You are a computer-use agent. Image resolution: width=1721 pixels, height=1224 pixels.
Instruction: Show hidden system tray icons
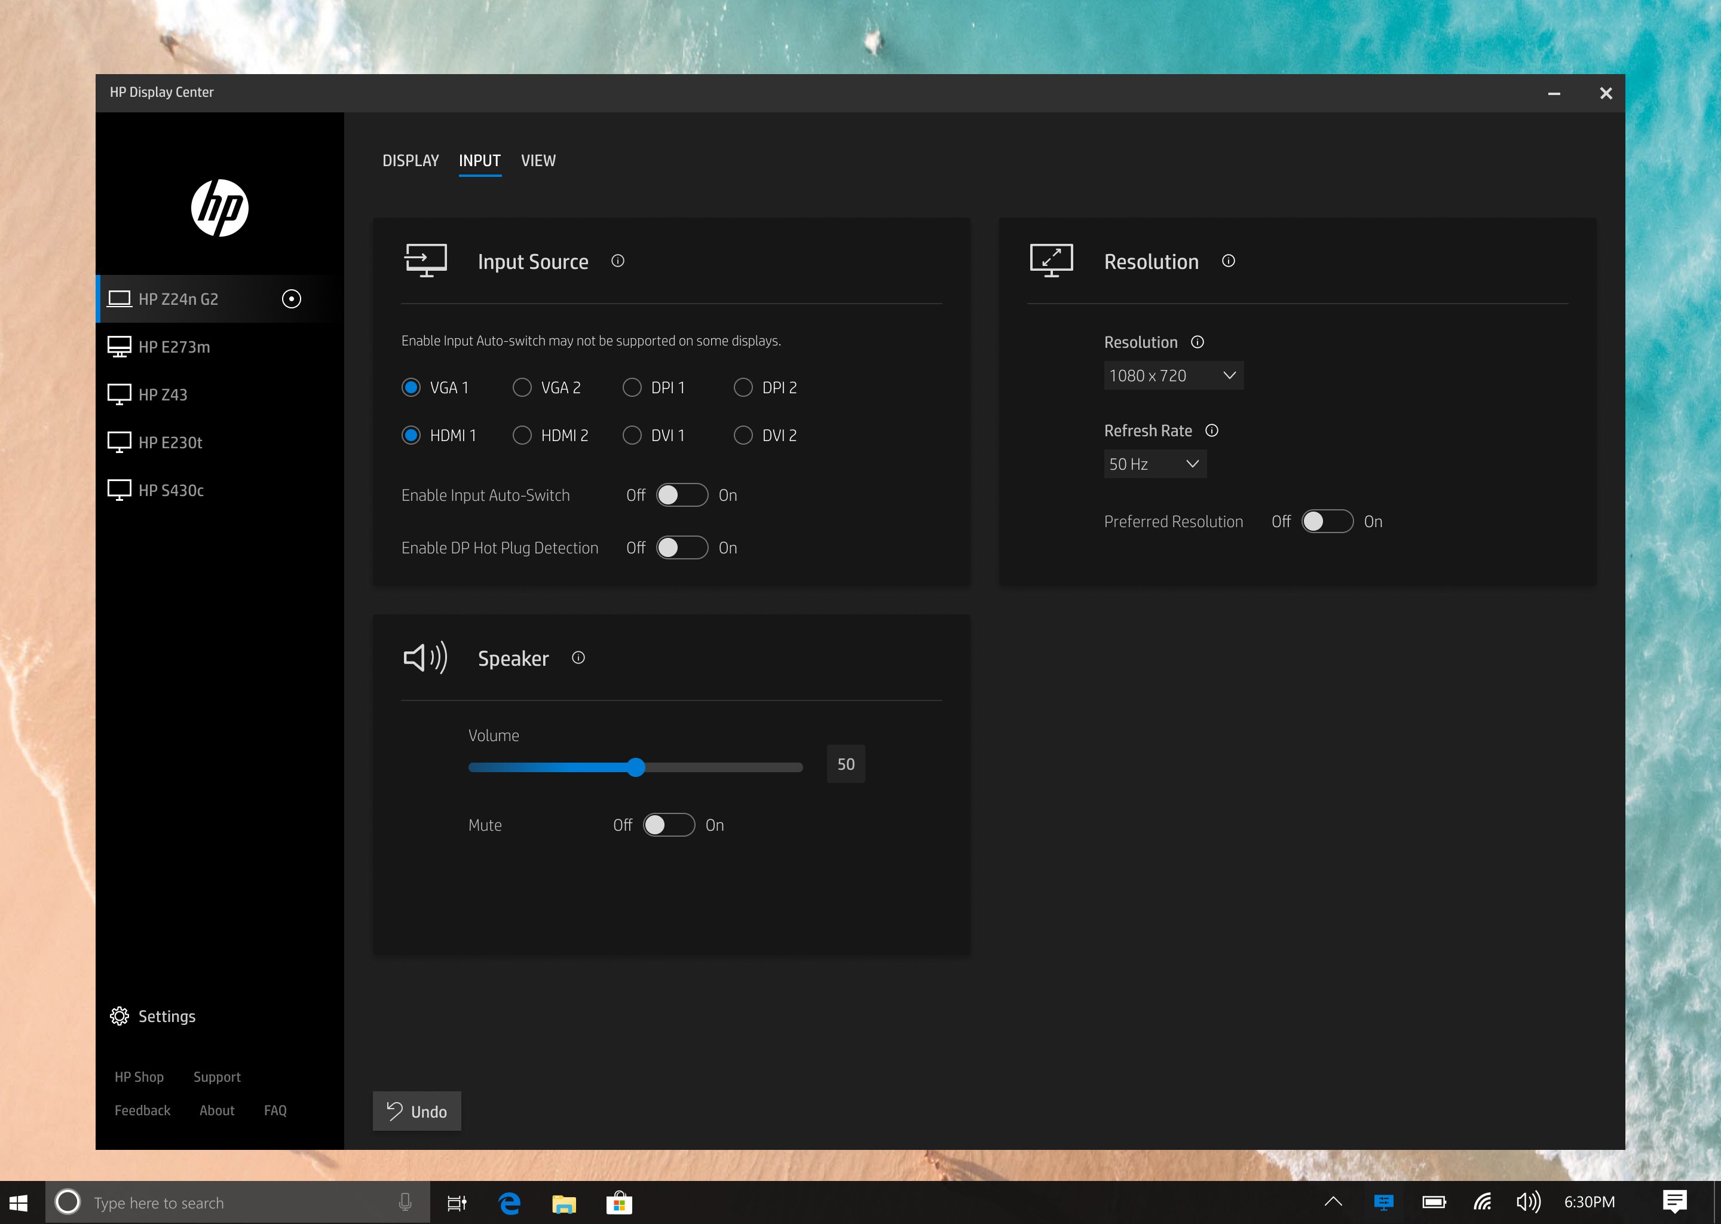1333,1202
